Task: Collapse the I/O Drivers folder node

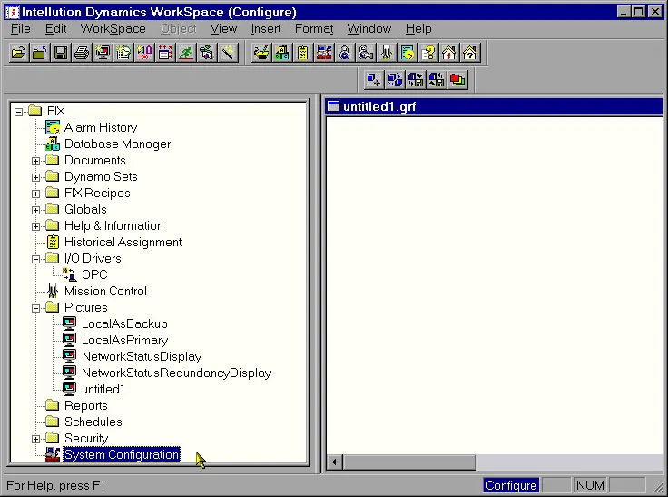Action: tap(35, 259)
